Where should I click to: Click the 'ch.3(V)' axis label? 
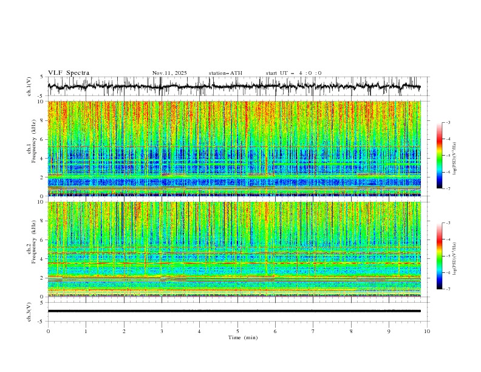pyautogui.click(x=29, y=312)
